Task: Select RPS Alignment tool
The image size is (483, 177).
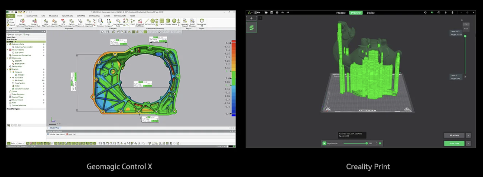Action: coord(63,23)
